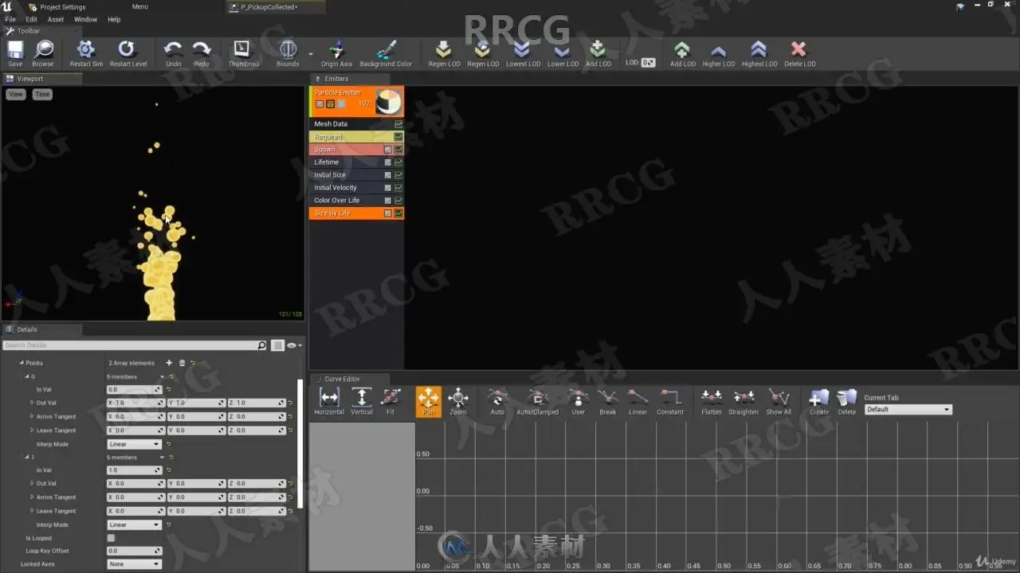This screenshot has height=573, width=1020.
Task: Collapse array element 1
Action: coord(27,457)
